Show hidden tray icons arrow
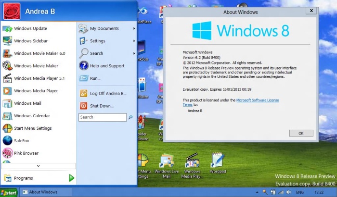The image size is (337, 197). click(x=257, y=192)
